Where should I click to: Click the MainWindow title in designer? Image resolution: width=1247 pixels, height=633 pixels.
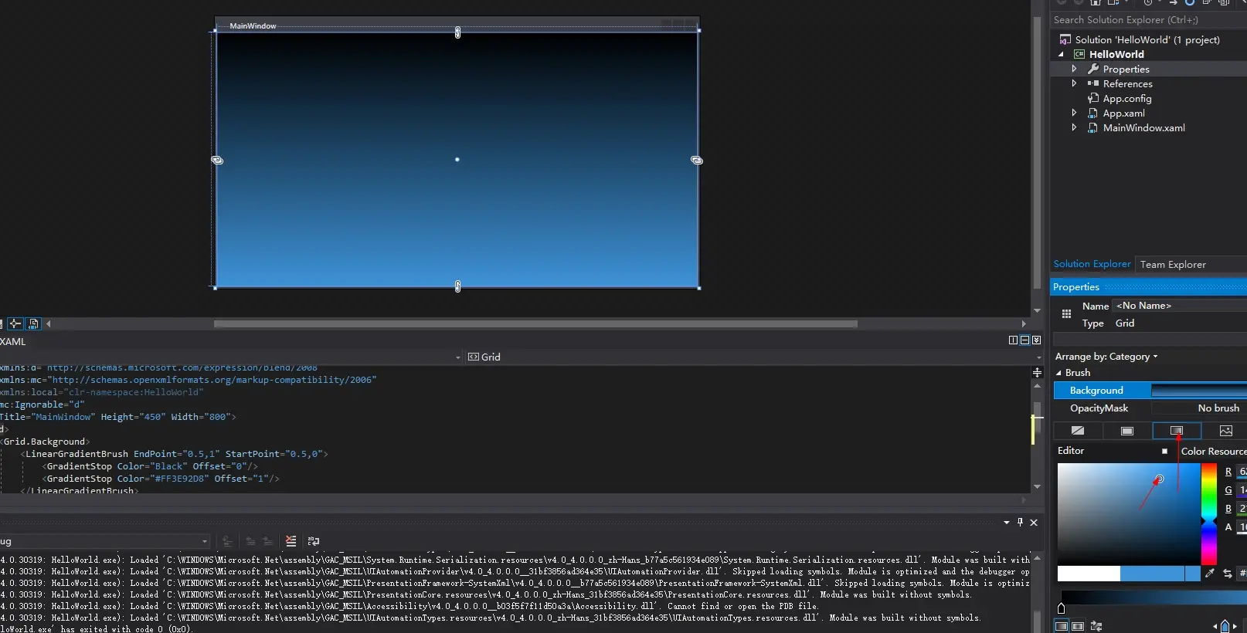tap(253, 26)
